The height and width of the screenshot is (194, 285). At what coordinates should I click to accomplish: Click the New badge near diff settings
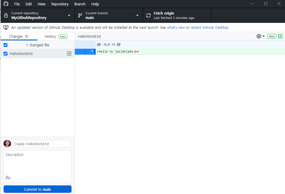tap(272, 36)
